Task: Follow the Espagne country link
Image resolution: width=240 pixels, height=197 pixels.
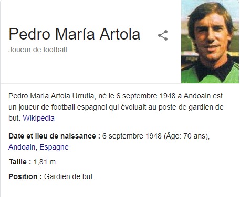Action: coord(54,147)
